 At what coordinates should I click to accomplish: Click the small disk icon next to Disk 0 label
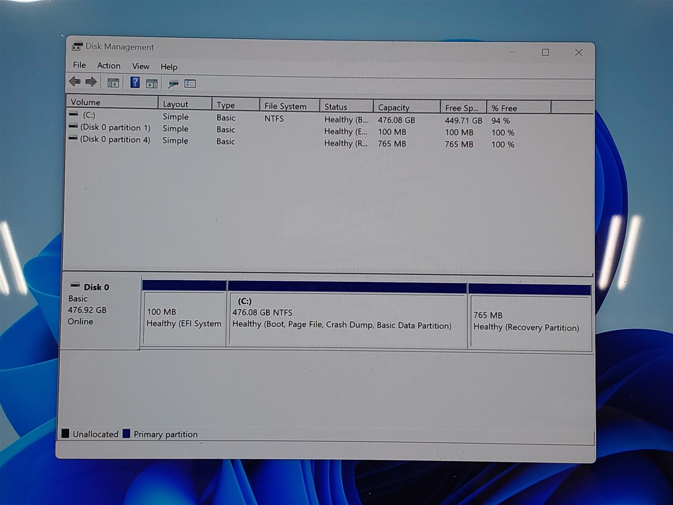pos(75,285)
